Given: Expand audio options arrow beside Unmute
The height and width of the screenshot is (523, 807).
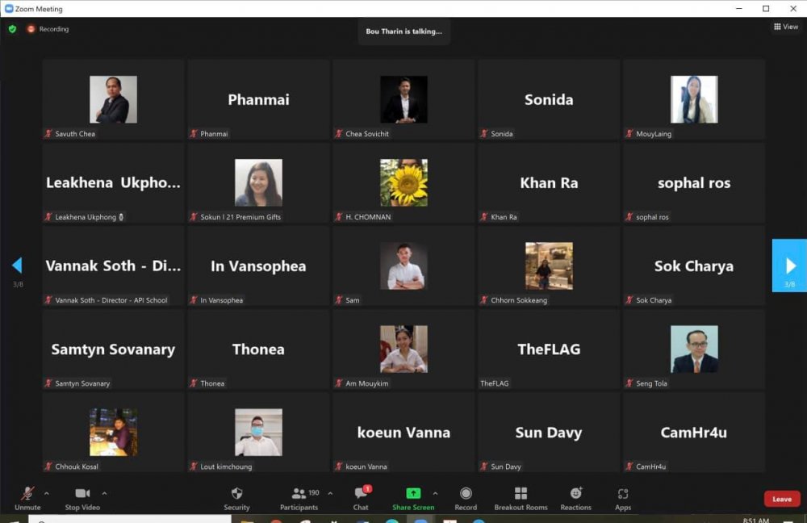Looking at the screenshot, I should pyautogui.click(x=46, y=493).
